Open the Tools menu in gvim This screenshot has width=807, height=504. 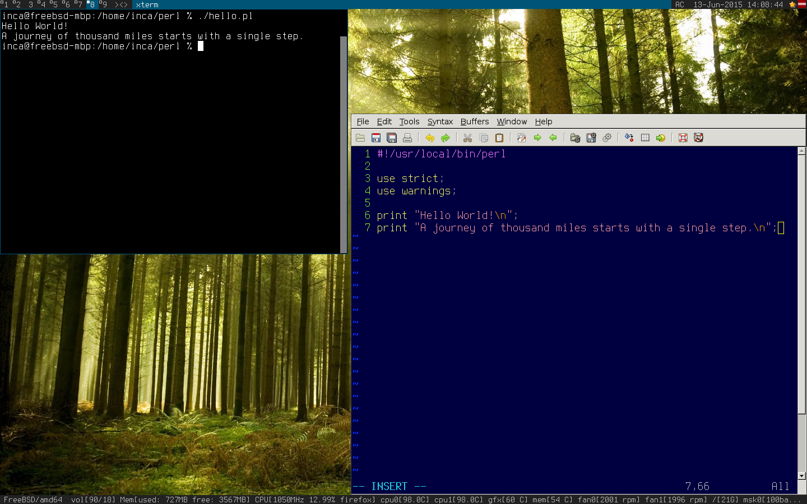pyautogui.click(x=409, y=122)
